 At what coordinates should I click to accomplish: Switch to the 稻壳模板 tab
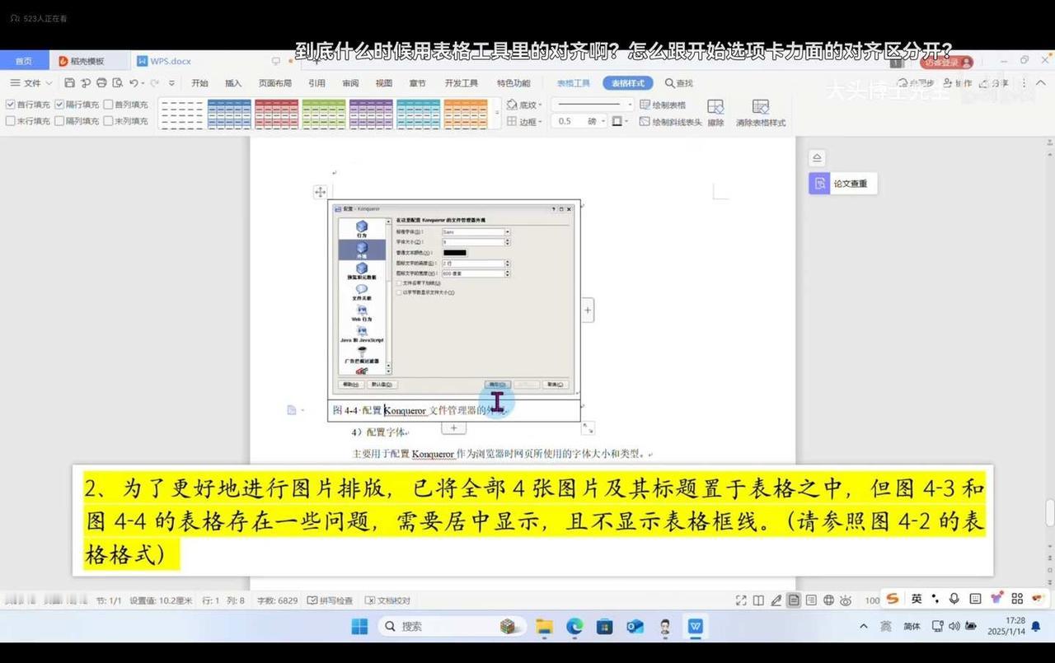tap(87, 61)
